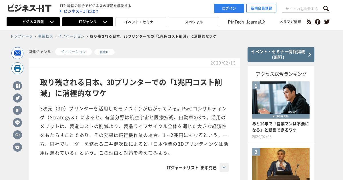Click the 新規会員登録 button

[x=261, y=8]
